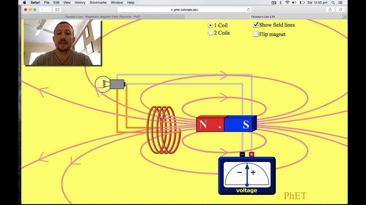The image size is (366, 205).
Task: Open the Safari share button
Action: coord(330,10)
